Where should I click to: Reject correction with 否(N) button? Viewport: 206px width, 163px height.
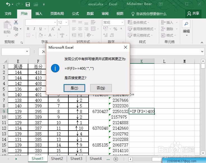(101, 88)
